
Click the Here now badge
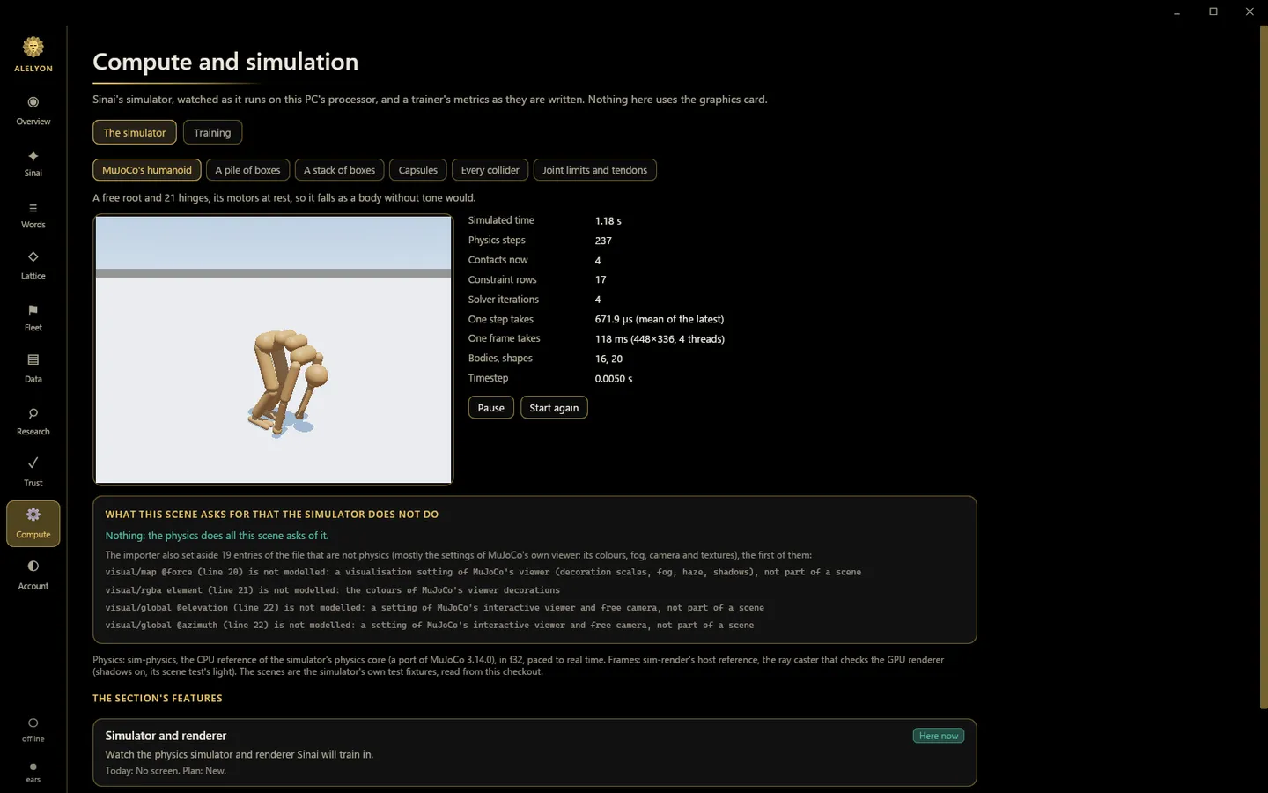(x=939, y=736)
